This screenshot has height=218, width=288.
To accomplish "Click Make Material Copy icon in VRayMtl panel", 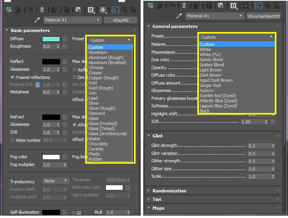I will click(54, 10).
